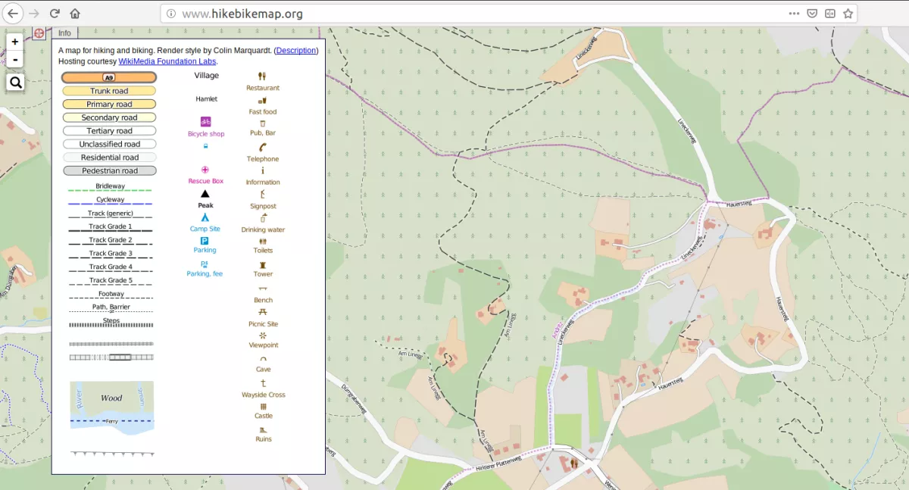Image resolution: width=909 pixels, height=490 pixels.
Task: Open the browser overflow menu
Action: (x=794, y=13)
